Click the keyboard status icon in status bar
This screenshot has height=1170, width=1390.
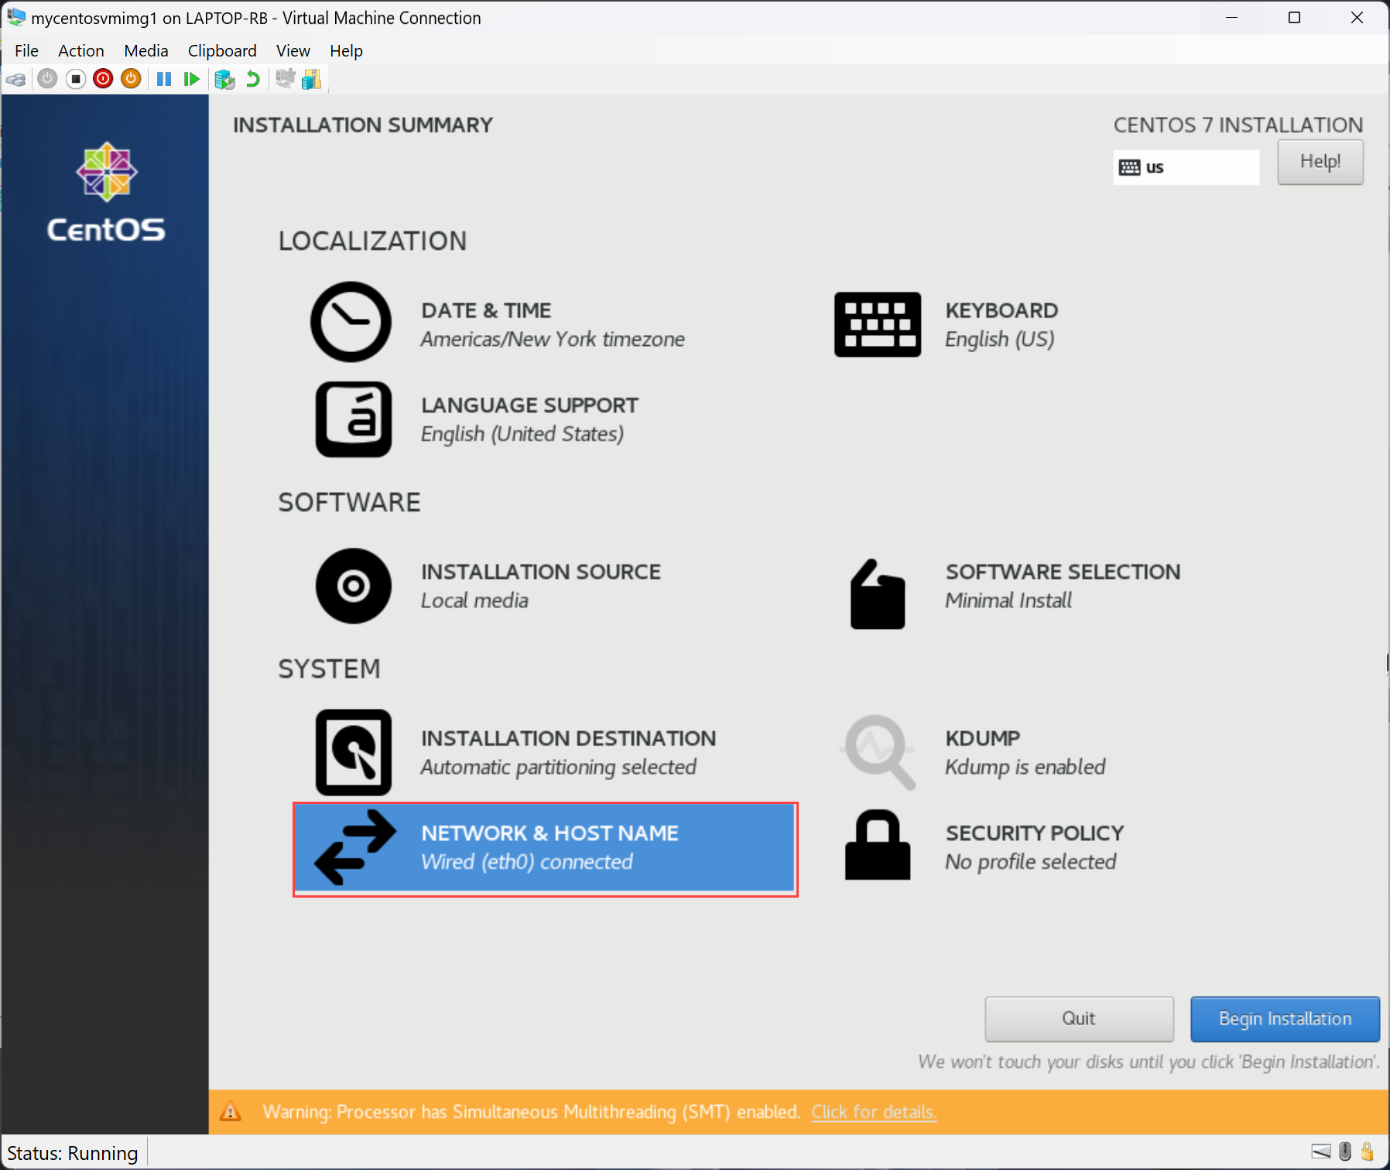1321,1151
